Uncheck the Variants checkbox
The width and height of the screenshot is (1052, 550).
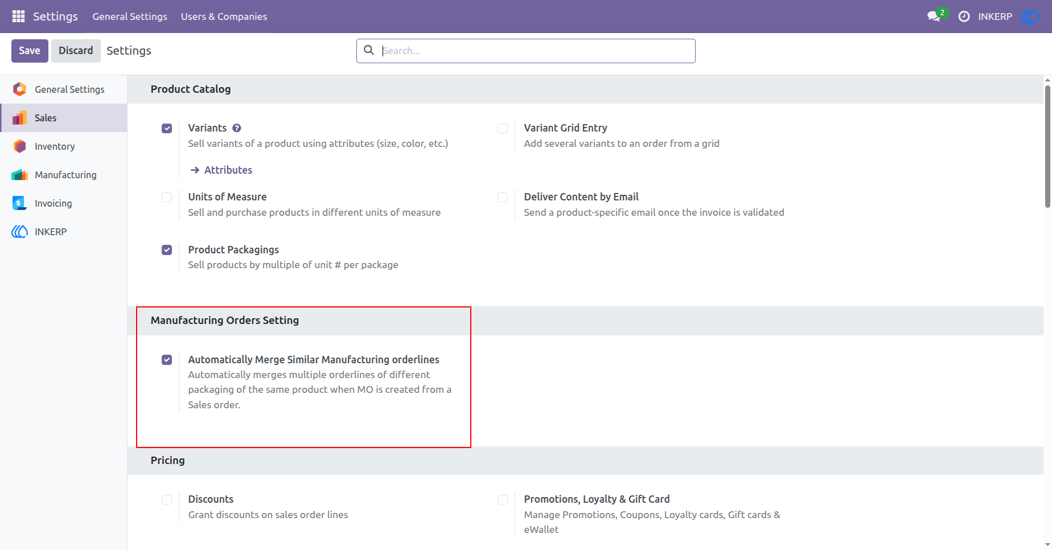click(x=167, y=128)
